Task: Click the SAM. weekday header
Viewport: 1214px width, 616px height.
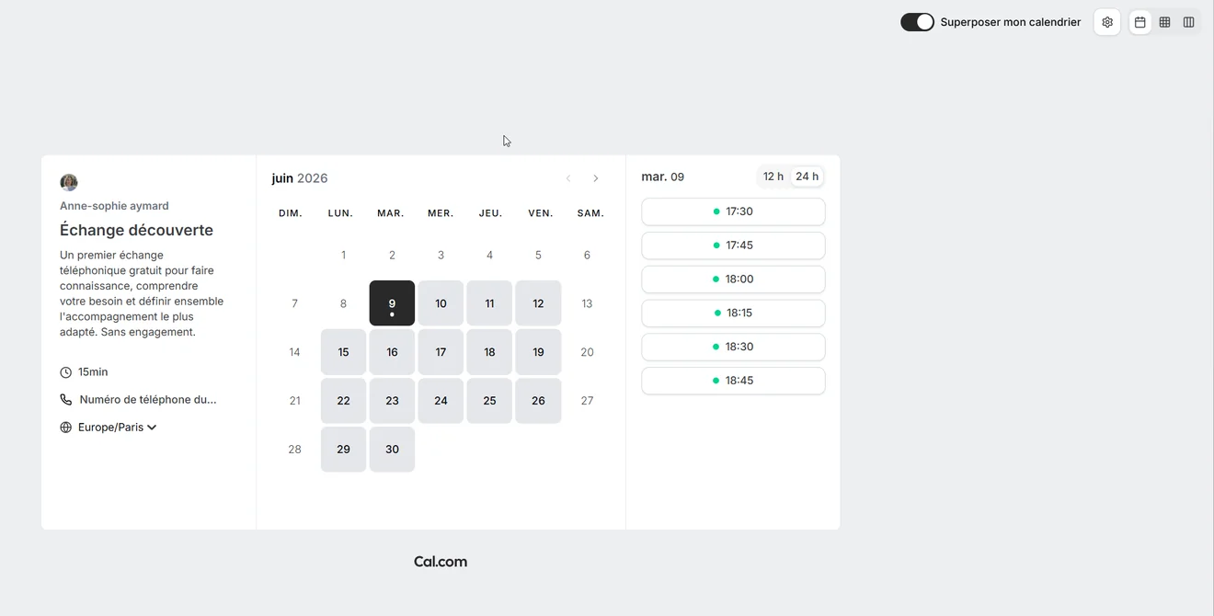Action: point(590,213)
